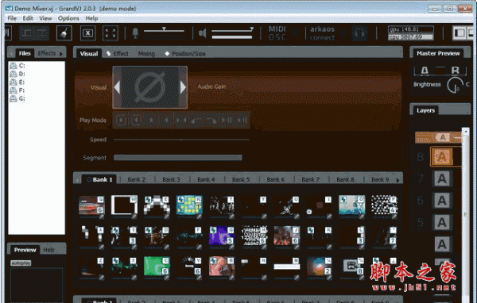Select the green C visual thumbnail
Image resolution: width=477 pixels, height=303 pixels.
[157, 267]
